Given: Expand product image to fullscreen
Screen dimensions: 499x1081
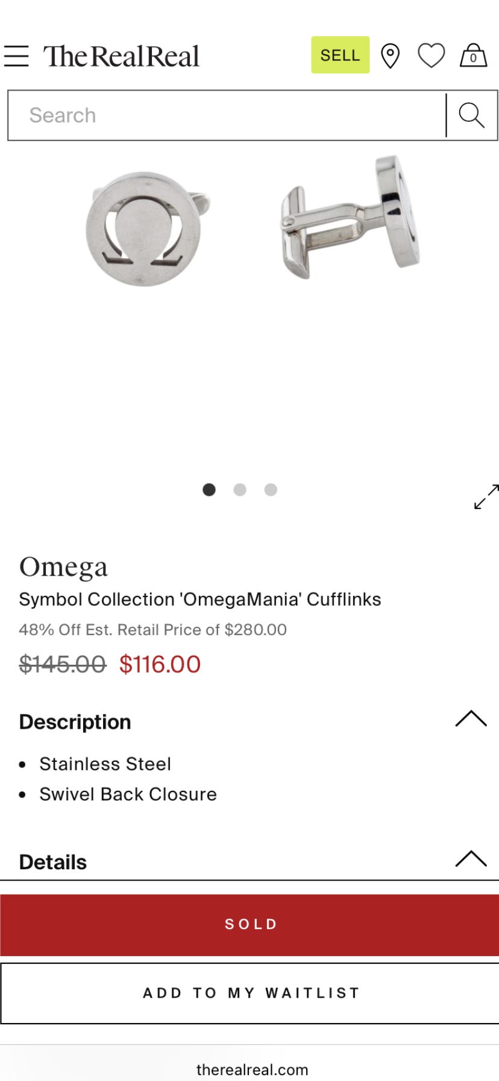Looking at the screenshot, I should point(486,497).
